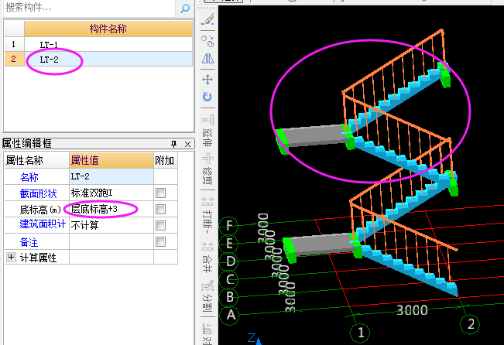Select the rotate tool icon
The width and height of the screenshot is (504, 345).
[x=207, y=97]
